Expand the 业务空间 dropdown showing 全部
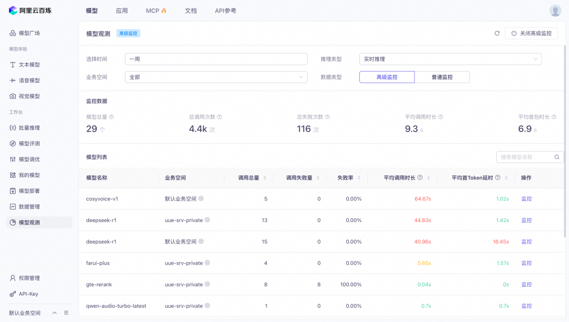Viewport: 569px width, 322px height. coord(215,77)
